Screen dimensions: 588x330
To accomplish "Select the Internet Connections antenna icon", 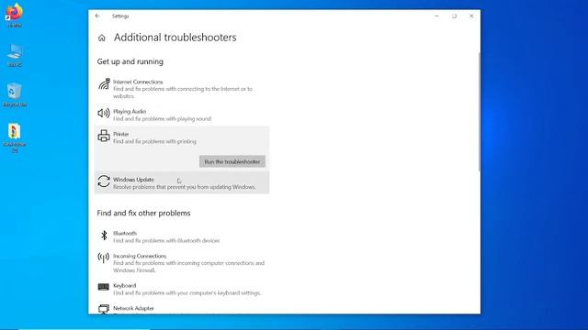I will click(104, 84).
